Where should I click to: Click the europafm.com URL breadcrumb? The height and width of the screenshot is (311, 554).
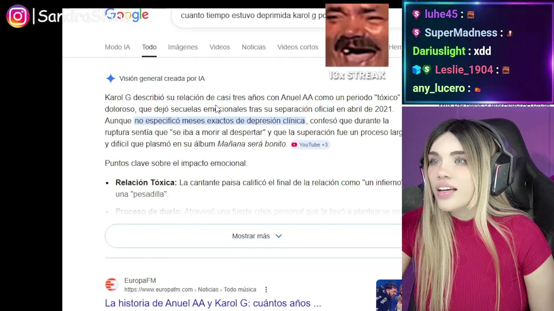point(190,289)
